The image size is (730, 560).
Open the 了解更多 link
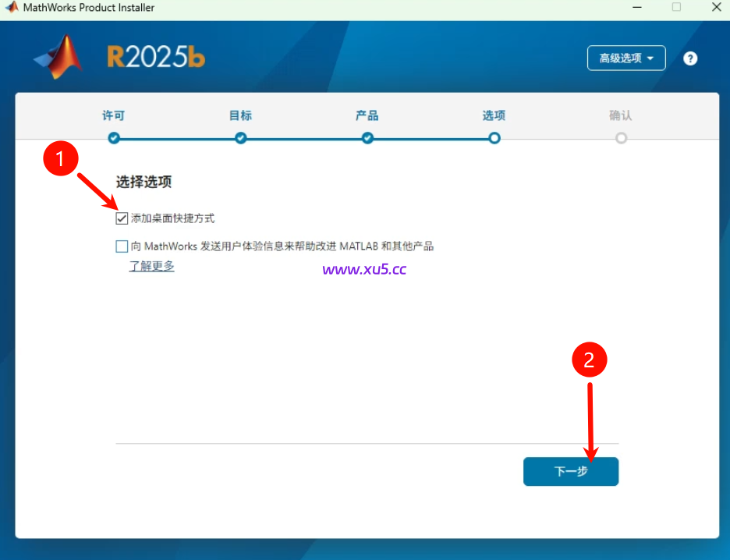tap(151, 266)
